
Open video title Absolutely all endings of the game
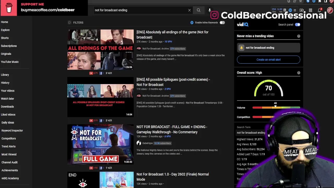(x=172, y=35)
